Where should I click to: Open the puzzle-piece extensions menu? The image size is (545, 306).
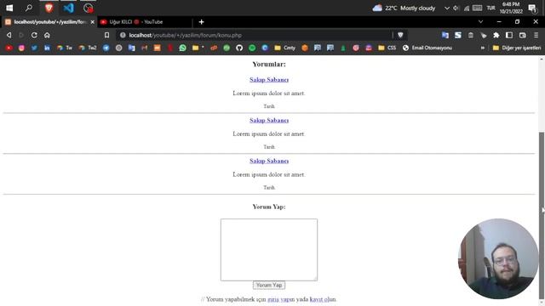(x=496, y=35)
